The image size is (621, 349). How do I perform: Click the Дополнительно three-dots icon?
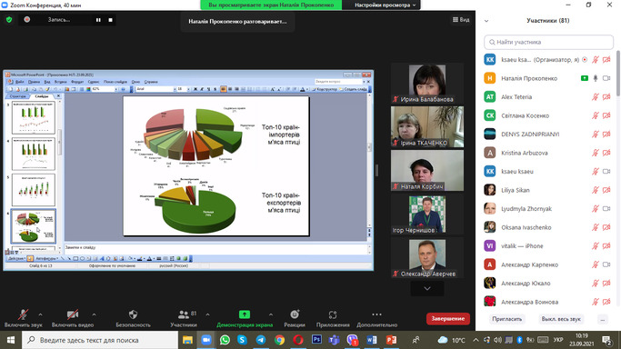[x=376, y=314]
